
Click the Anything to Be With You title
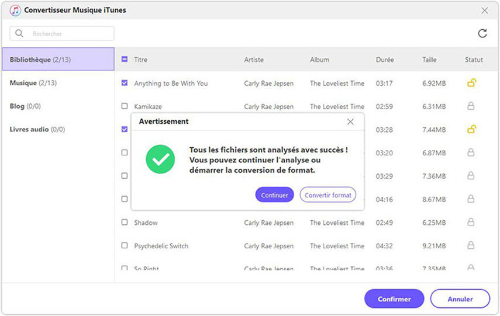click(171, 84)
